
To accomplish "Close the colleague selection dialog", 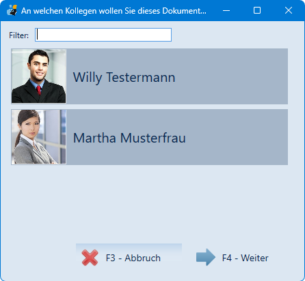I will (x=289, y=10).
